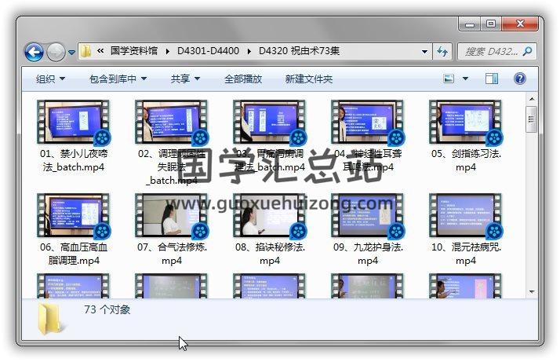Viewport: 560px width, 362px height.
Task: Open the recent locations dropdown arrow
Action: 72,53
